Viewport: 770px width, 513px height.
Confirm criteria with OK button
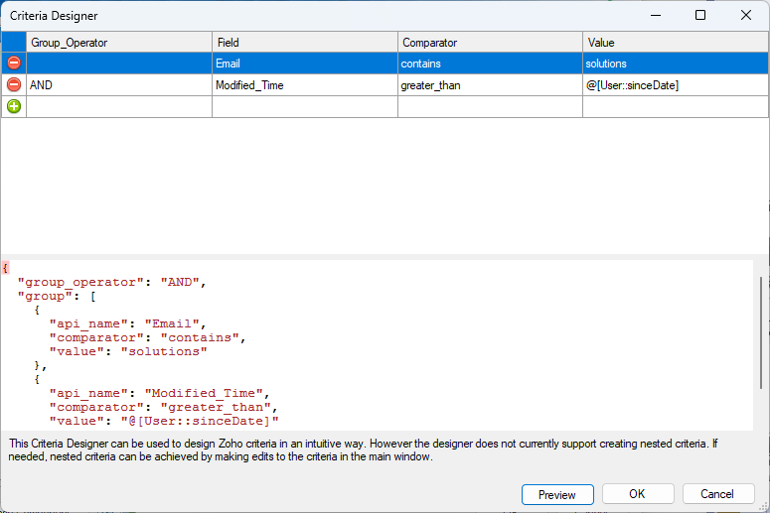638,494
